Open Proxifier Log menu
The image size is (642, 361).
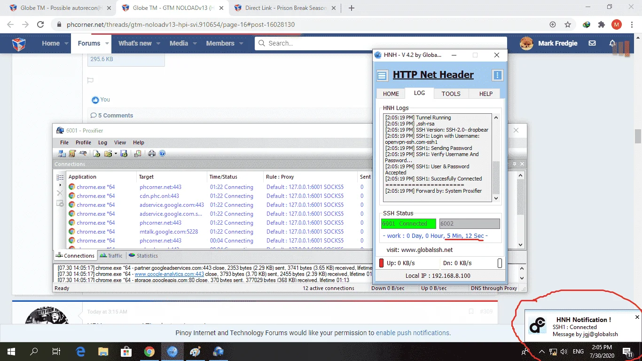102,142
